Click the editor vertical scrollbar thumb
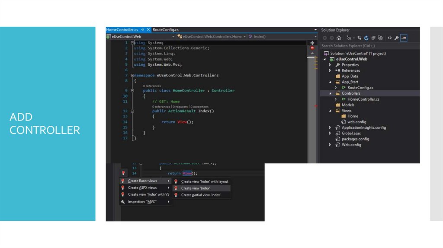 (x=312, y=110)
